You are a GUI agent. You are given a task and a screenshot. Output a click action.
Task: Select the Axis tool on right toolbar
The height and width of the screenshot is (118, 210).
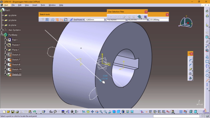pos(207,85)
